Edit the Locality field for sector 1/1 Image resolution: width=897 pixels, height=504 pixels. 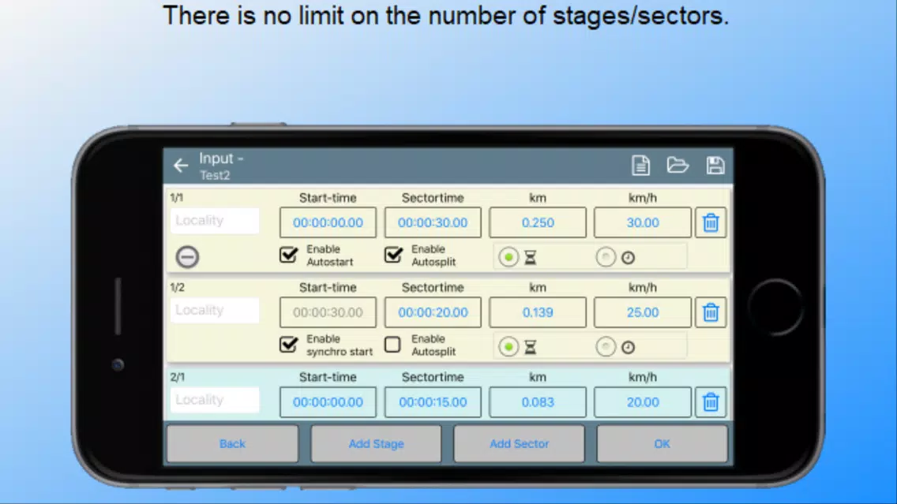pos(215,221)
